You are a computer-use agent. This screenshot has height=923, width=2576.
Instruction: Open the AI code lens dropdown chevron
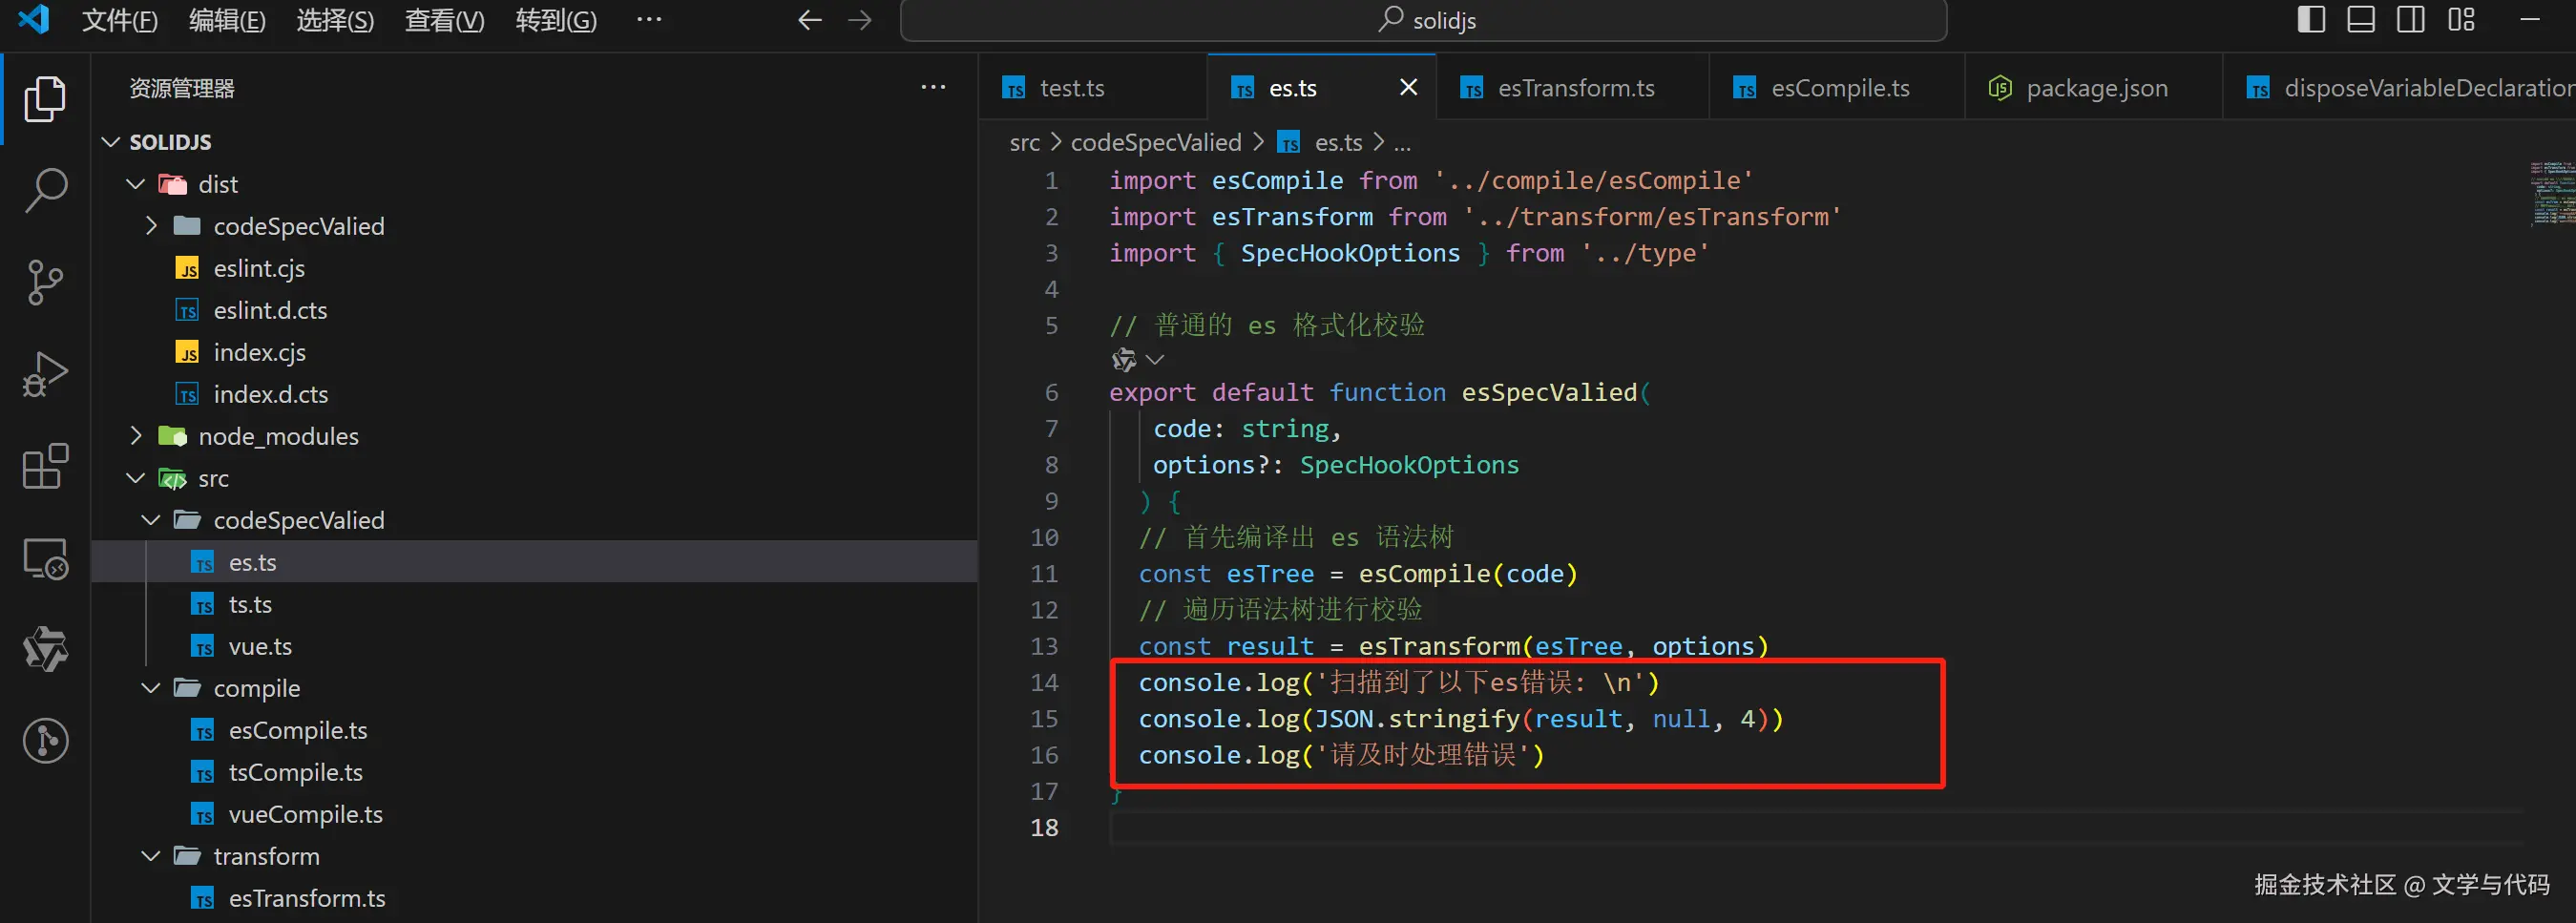[1155, 359]
